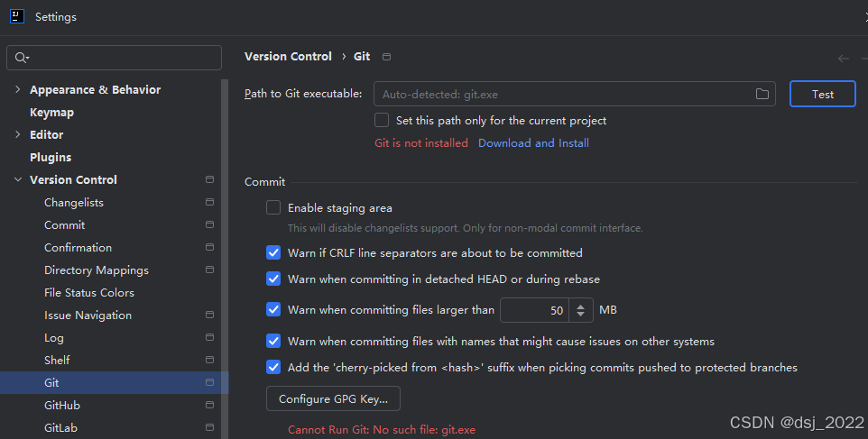The height and width of the screenshot is (439, 868).
Task: Click the IntelliJ IDEA logo in title bar
Action: 17,16
